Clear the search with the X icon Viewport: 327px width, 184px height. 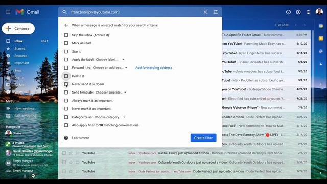[x=205, y=12]
